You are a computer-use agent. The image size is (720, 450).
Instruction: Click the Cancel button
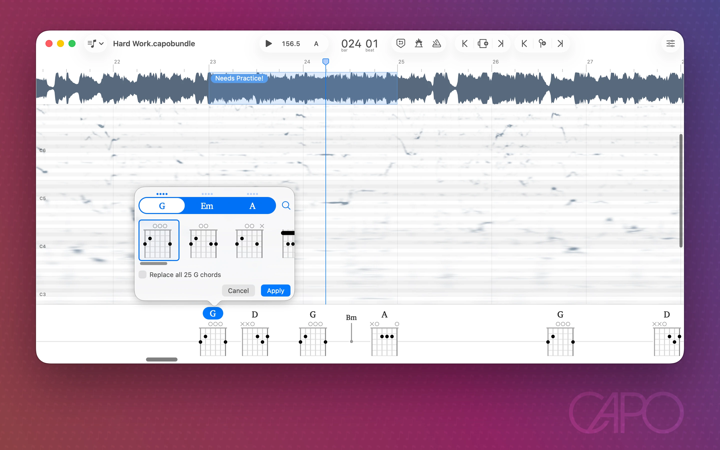coord(238,290)
